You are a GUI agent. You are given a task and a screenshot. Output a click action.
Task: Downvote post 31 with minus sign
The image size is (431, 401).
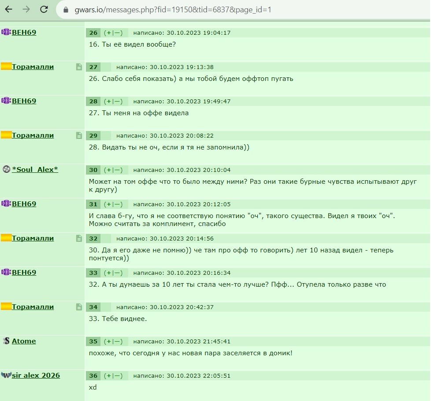click(x=117, y=204)
